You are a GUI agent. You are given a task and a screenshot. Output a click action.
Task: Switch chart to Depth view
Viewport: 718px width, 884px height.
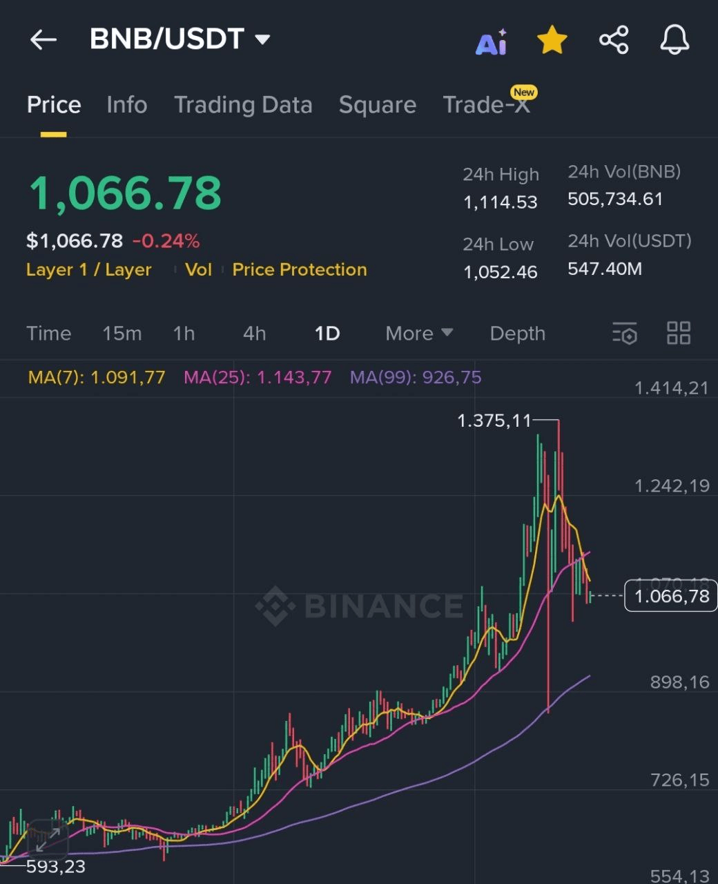[517, 334]
